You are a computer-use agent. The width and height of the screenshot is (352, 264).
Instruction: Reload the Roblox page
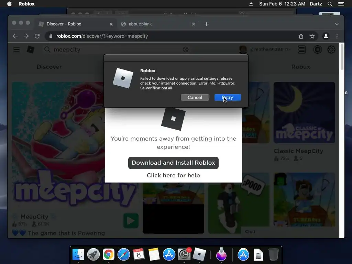[x=37, y=36]
